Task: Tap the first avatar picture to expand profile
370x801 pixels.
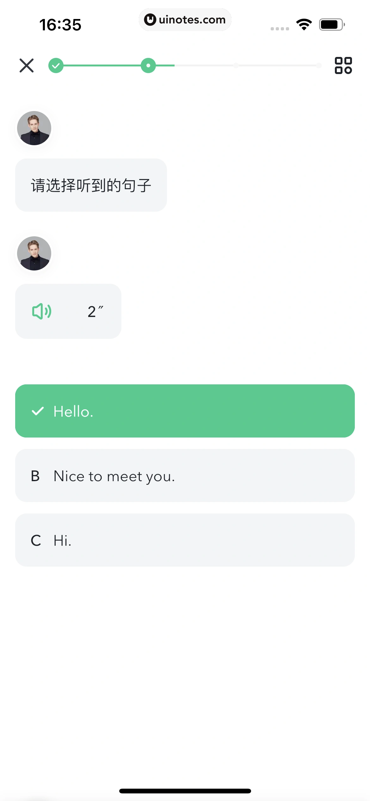Action: 34,128
